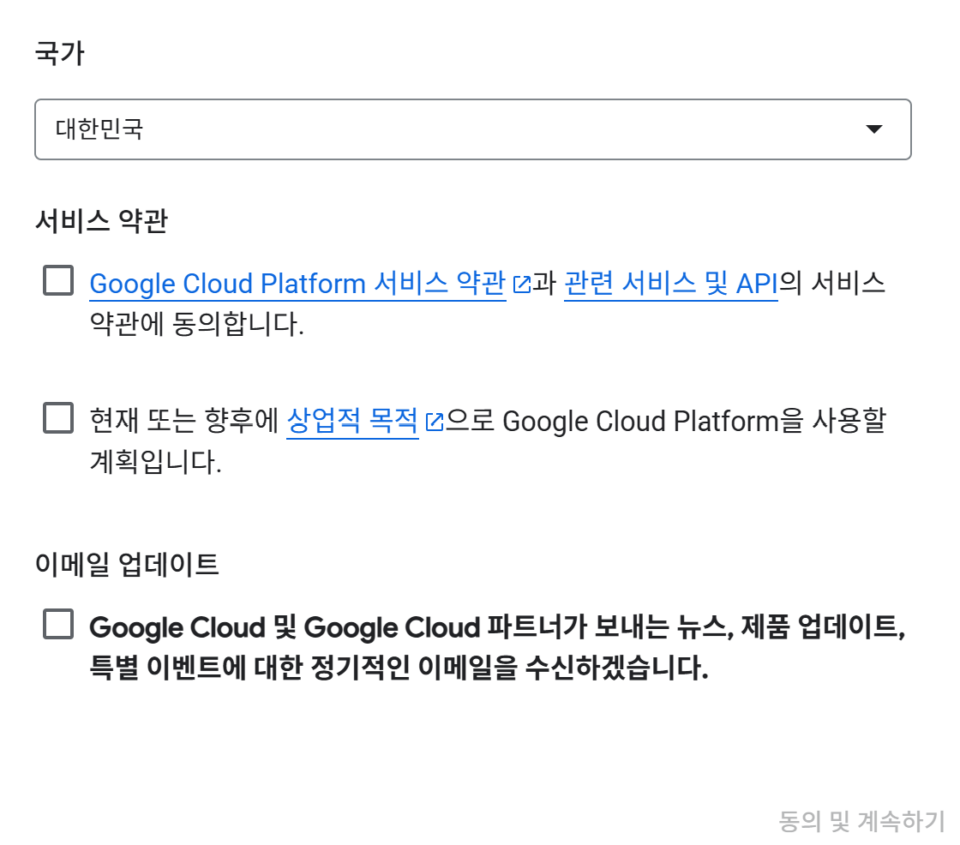Follow the 상업적 목적 hyperlink
Screen dimensions: 960x845
(352, 422)
